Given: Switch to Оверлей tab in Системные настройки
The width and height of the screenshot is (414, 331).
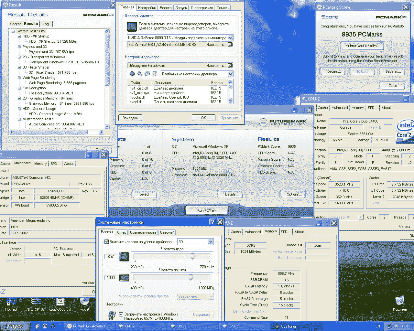Looking at the screenshot, I should (x=167, y=232).
